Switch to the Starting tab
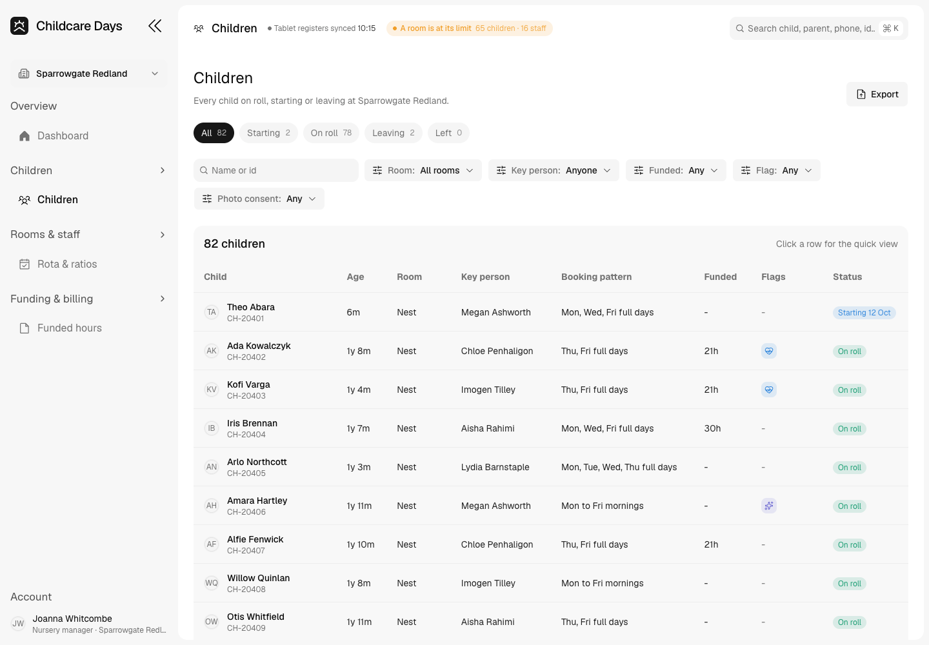The height and width of the screenshot is (645, 929). (268, 133)
